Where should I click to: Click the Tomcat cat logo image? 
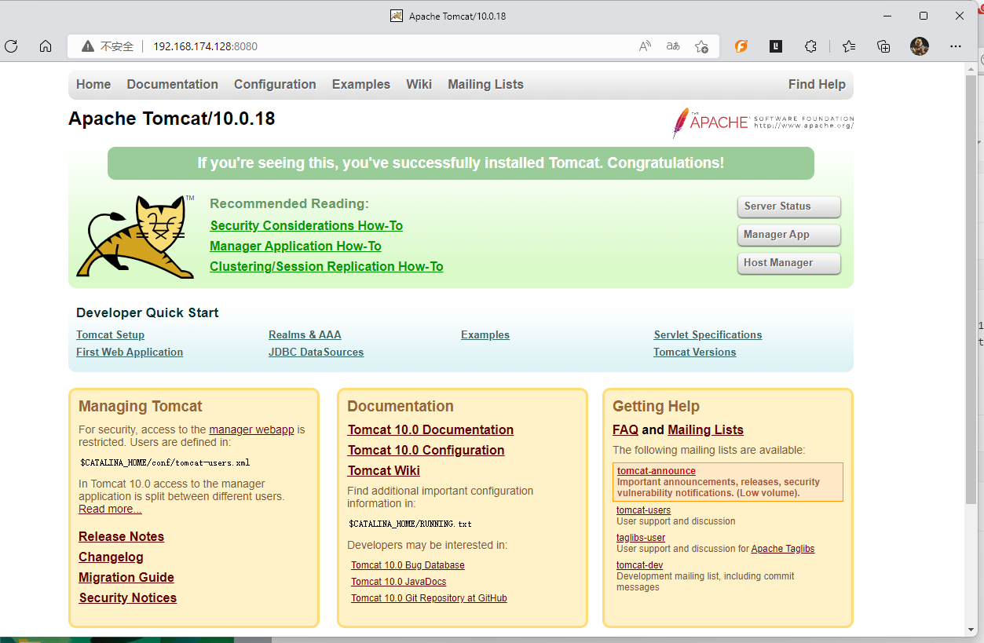tap(135, 237)
